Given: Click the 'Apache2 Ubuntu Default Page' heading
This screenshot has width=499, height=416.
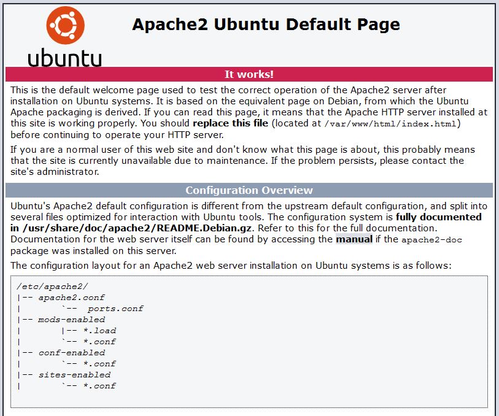Looking at the screenshot, I should point(266,24).
